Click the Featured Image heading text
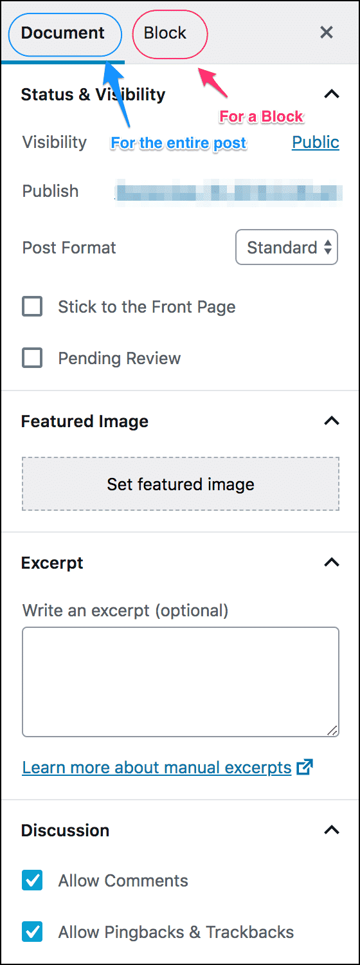The width and height of the screenshot is (360, 965). point(85,421)
